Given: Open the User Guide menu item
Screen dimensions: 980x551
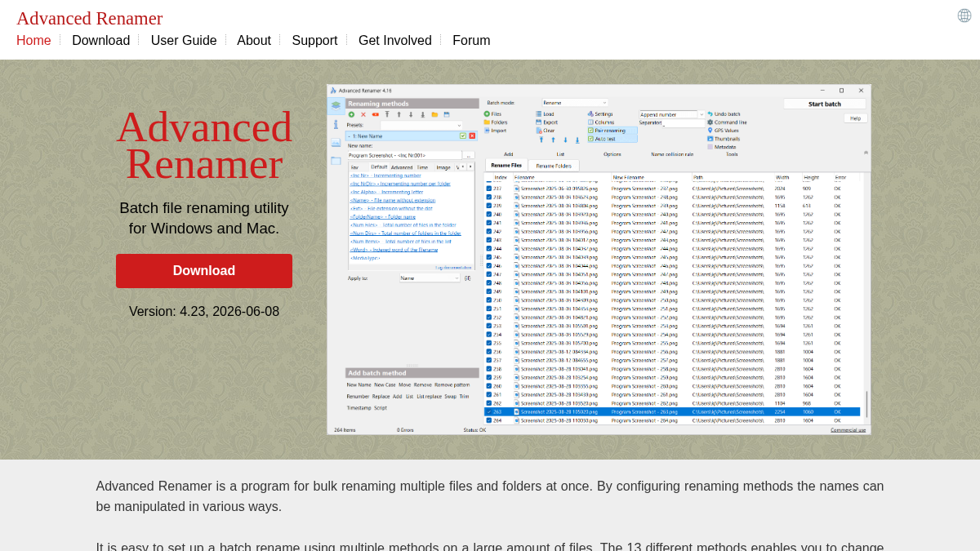Looking at the screenshot, I should point(184,41).
